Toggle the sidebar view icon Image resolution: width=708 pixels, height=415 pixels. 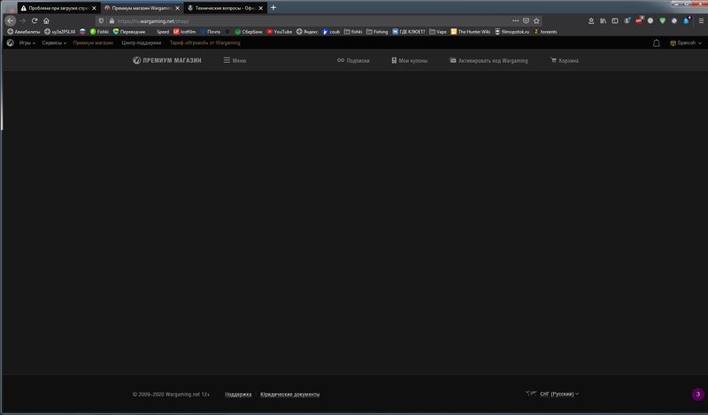(615, 20)
